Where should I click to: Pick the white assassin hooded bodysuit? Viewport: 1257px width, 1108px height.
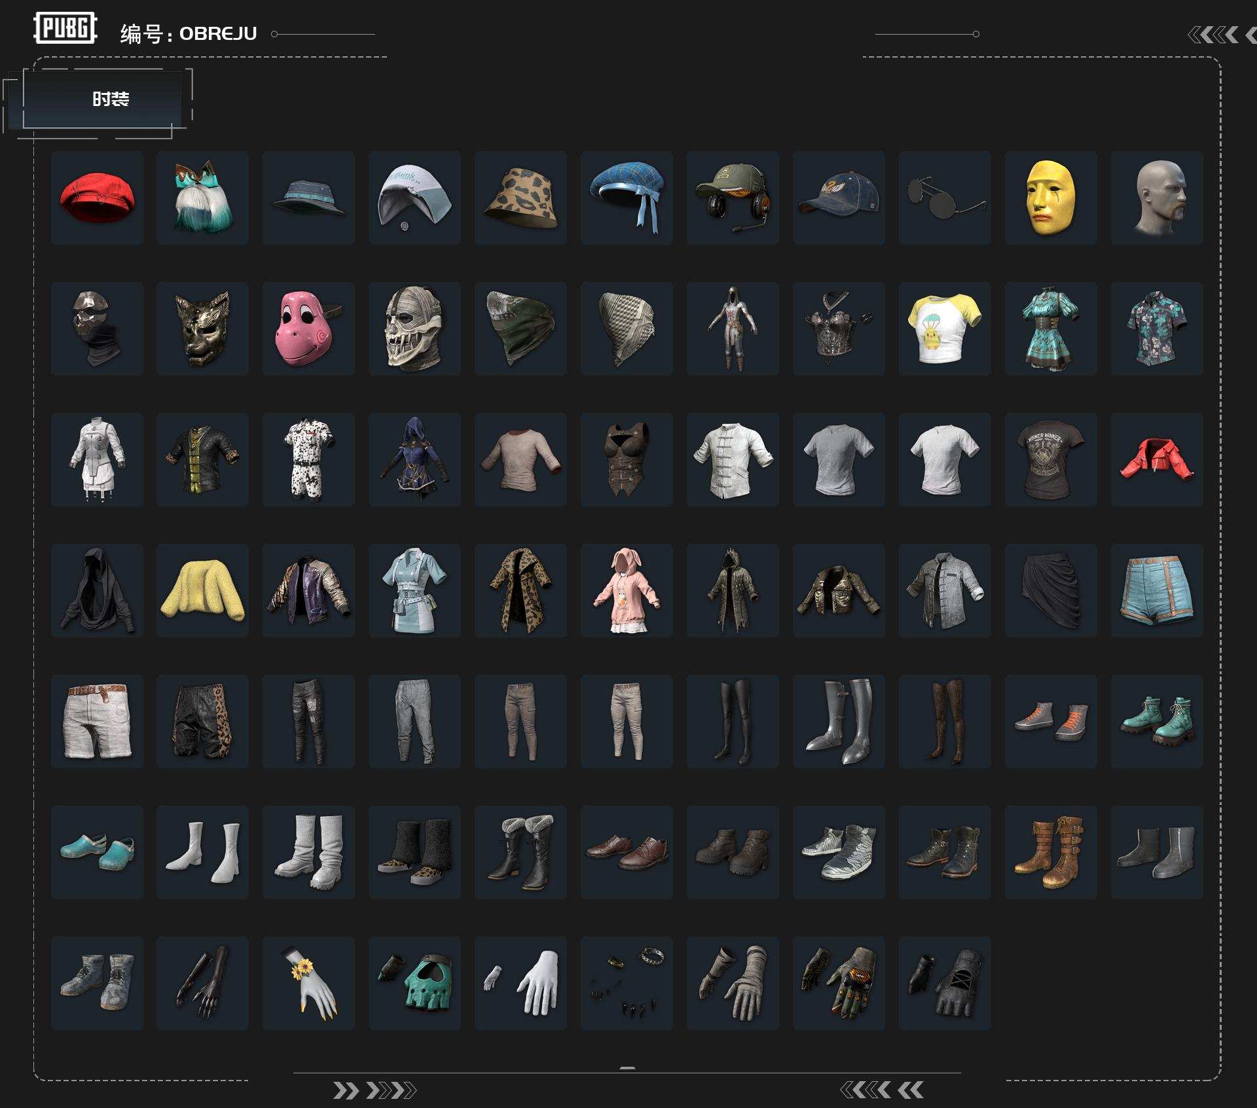tap(733, 329)
